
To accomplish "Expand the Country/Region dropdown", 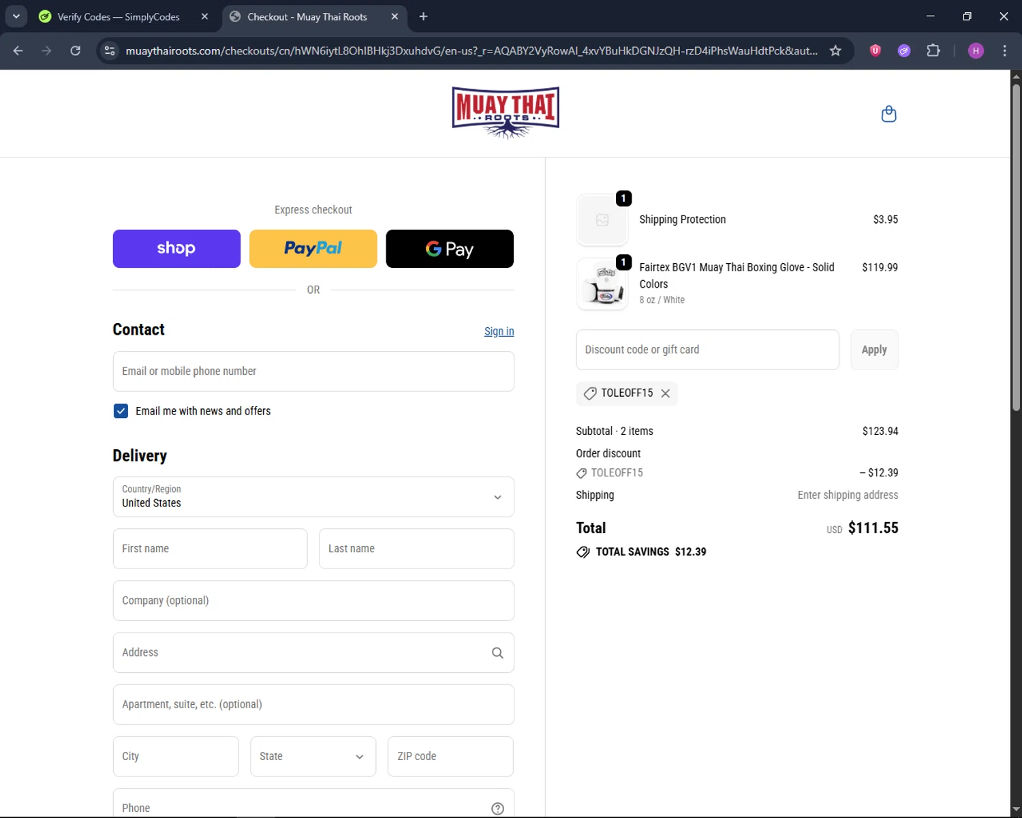I will [x=313, y=497].
